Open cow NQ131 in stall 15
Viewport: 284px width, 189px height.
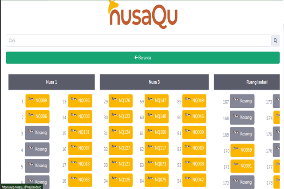(x=80, y=133)
